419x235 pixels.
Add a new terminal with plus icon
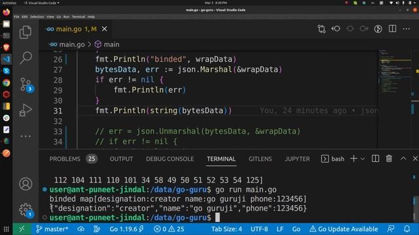[354, 159]
